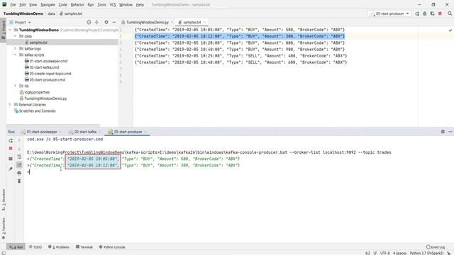Click the rerun icon in main toolbar

coord(417,13)
